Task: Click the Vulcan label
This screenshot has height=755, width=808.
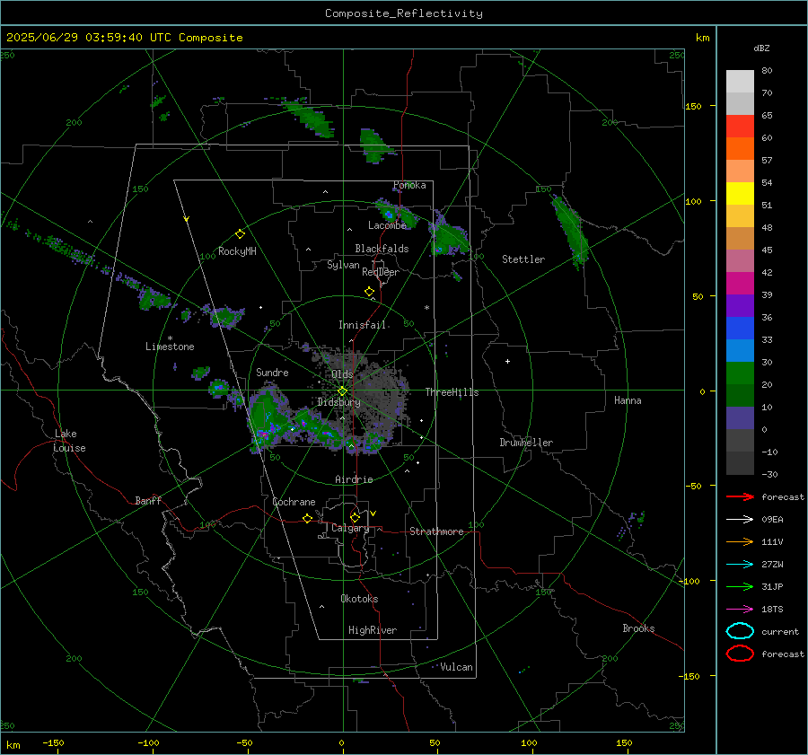Action: 456,667
